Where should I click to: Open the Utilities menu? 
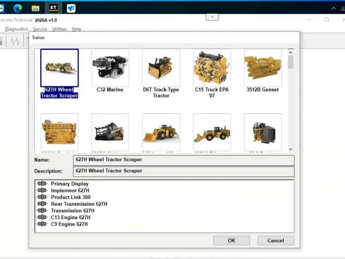point(60,29)
